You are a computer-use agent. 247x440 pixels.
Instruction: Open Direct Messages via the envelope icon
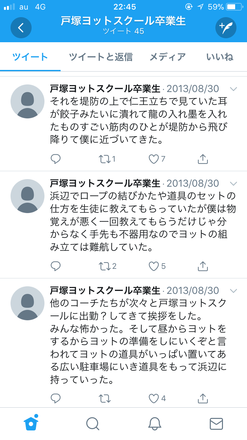point(216,424)
